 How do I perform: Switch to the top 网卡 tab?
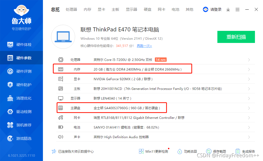(x=162, y=9)
